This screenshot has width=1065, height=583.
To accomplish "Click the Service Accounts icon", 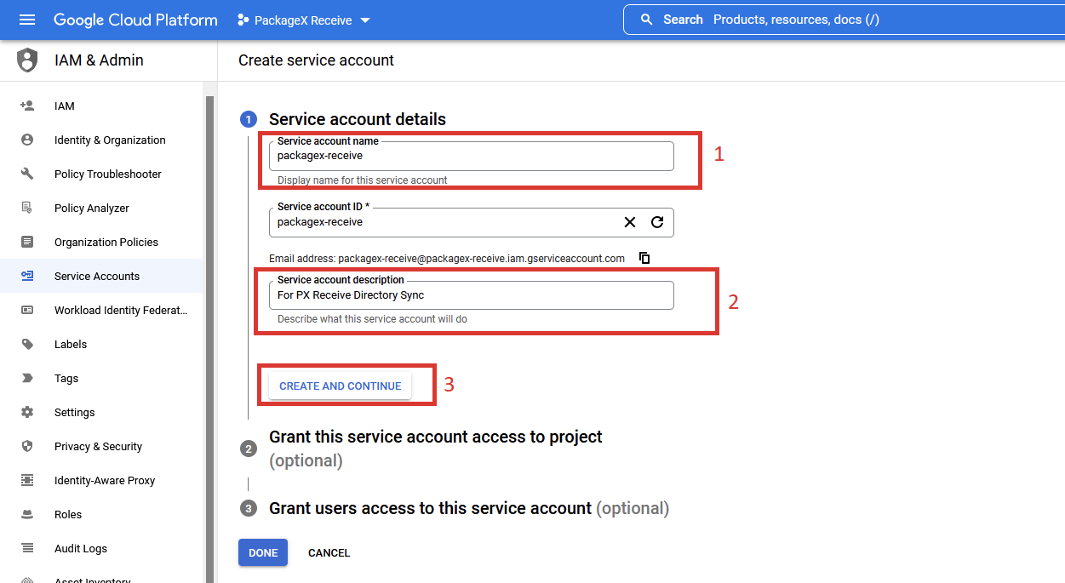I will click(x=27, y=277).
